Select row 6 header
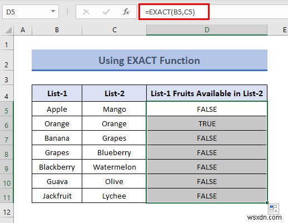This screenshot has width=288, height=223. pos(7,123)
